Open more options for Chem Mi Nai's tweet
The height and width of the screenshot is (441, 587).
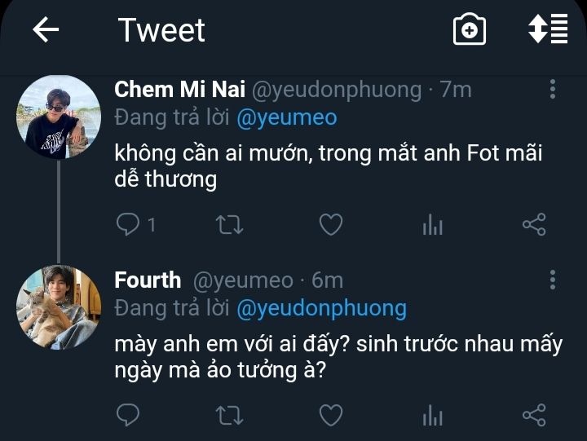click(553, 89)
